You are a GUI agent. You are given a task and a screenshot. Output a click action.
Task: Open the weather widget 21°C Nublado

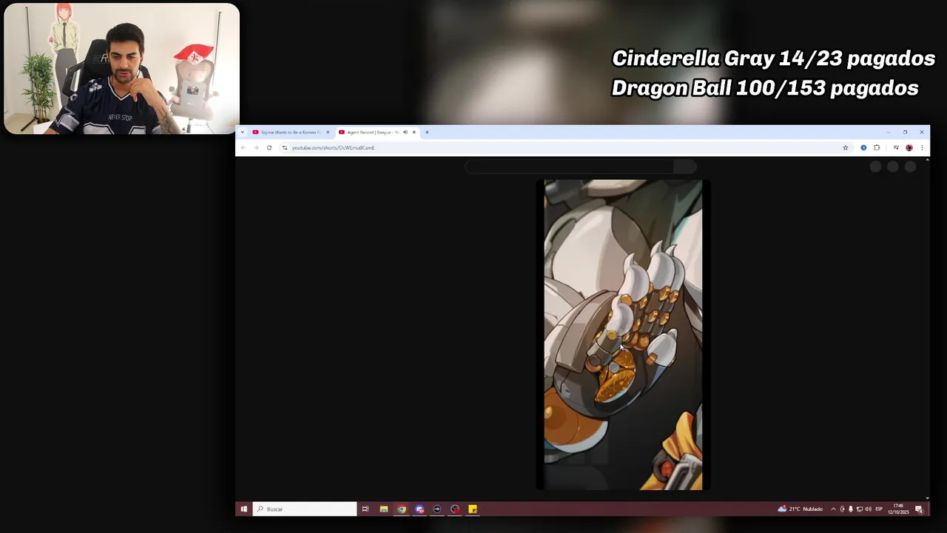click(801, 509)
